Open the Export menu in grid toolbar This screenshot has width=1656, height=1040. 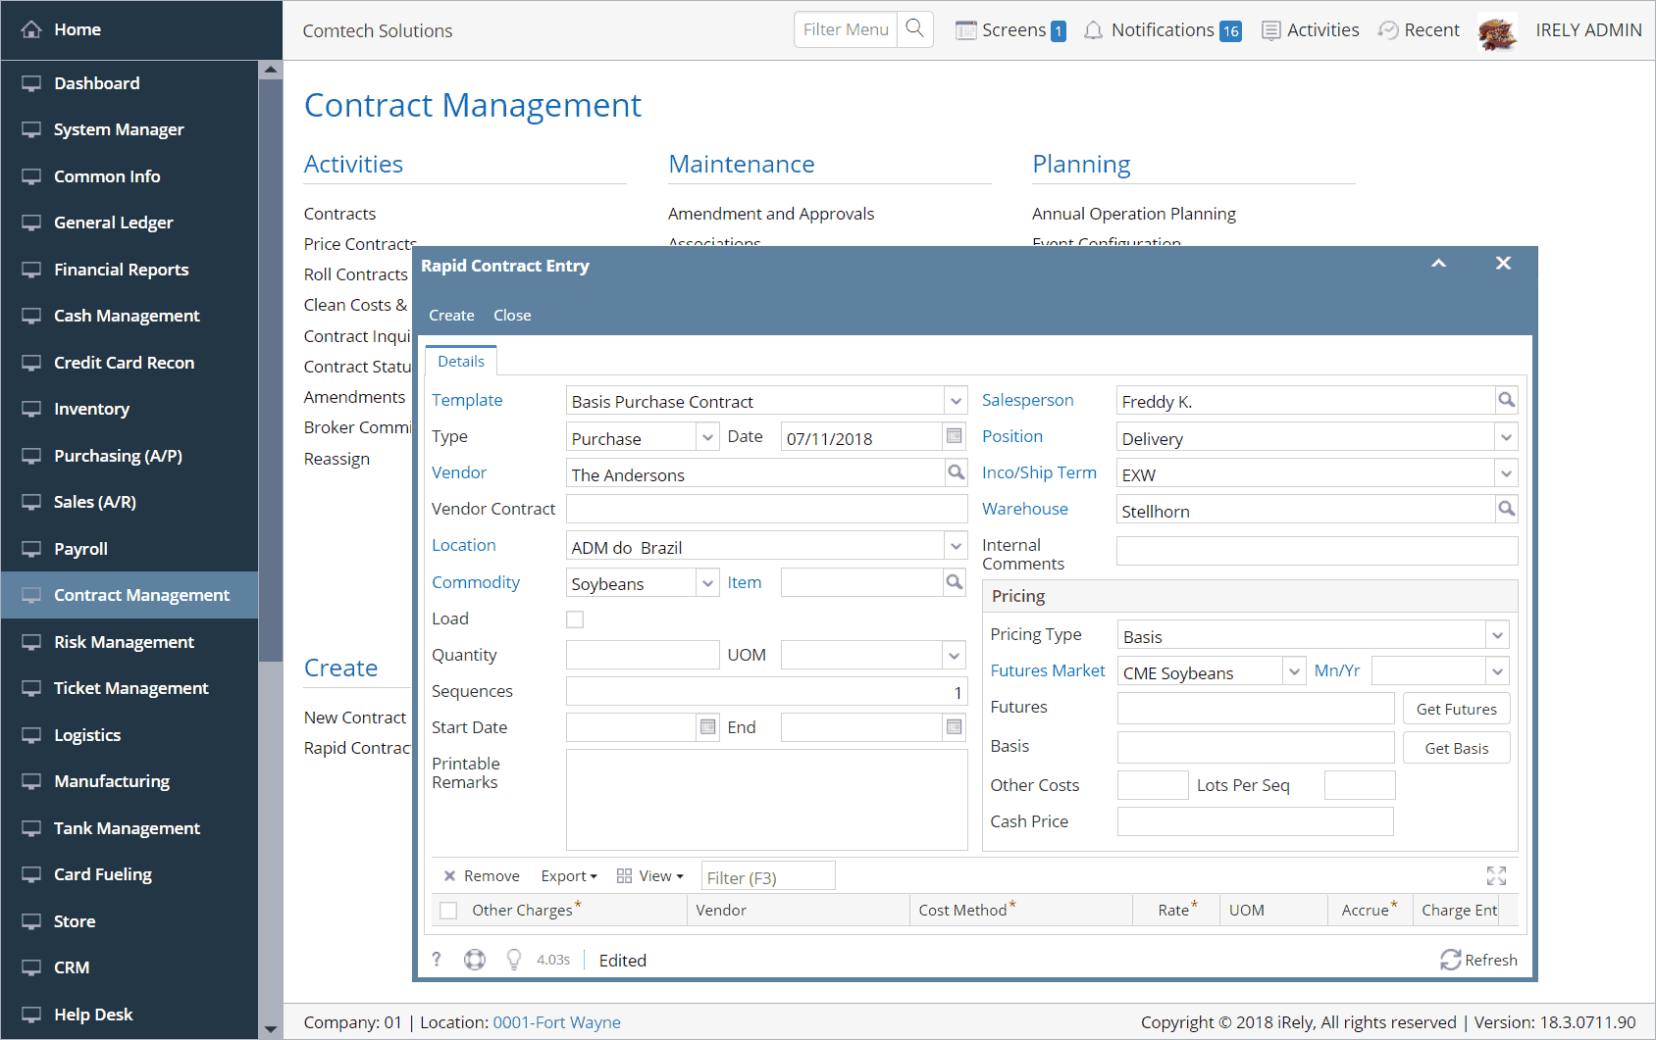(x=569, y=876)
